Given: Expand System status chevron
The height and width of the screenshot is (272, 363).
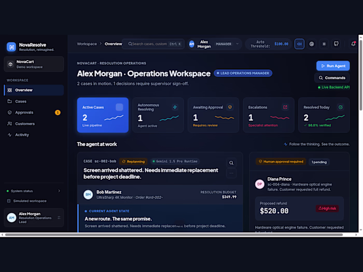Looking at the screenshot, I should 59,191.
